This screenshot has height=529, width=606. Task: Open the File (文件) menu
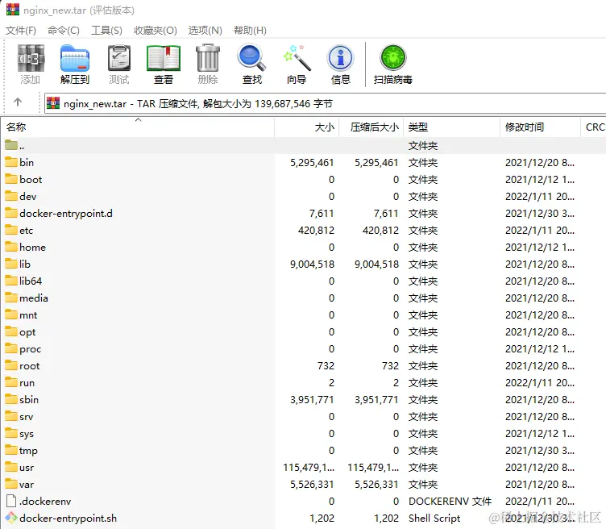[21, 30]
